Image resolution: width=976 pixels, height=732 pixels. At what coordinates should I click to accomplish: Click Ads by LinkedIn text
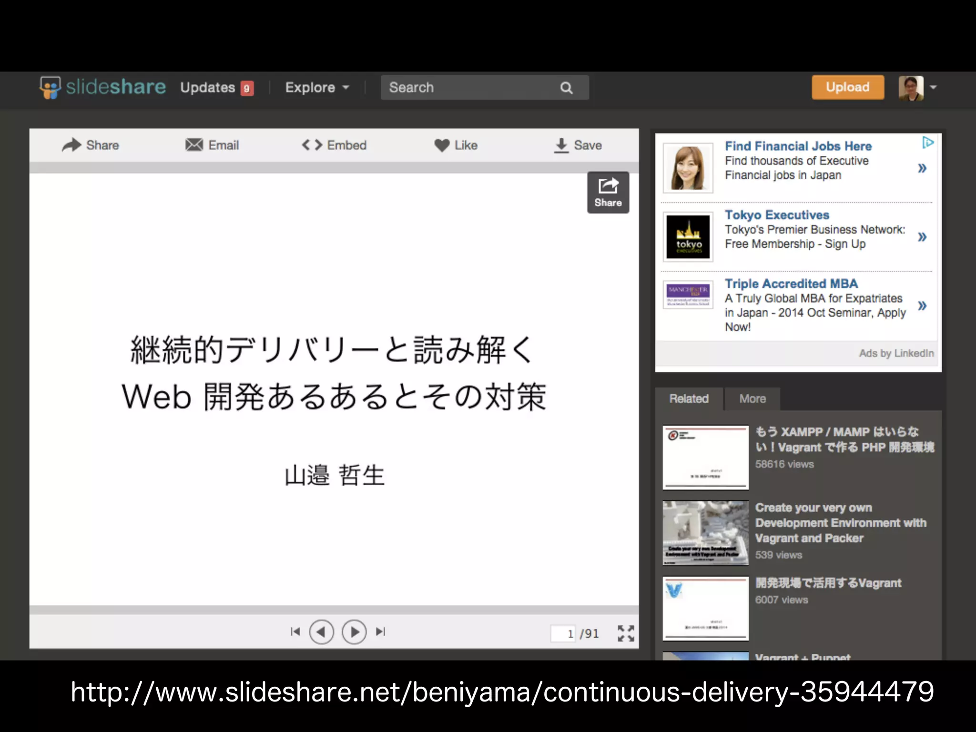896,353
